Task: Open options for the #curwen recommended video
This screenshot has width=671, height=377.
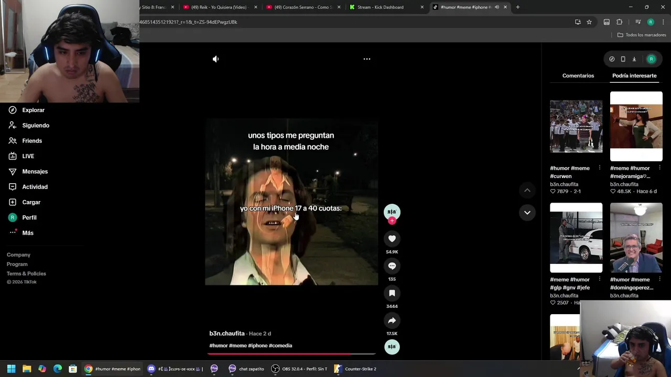Action: tap(600, 168)
